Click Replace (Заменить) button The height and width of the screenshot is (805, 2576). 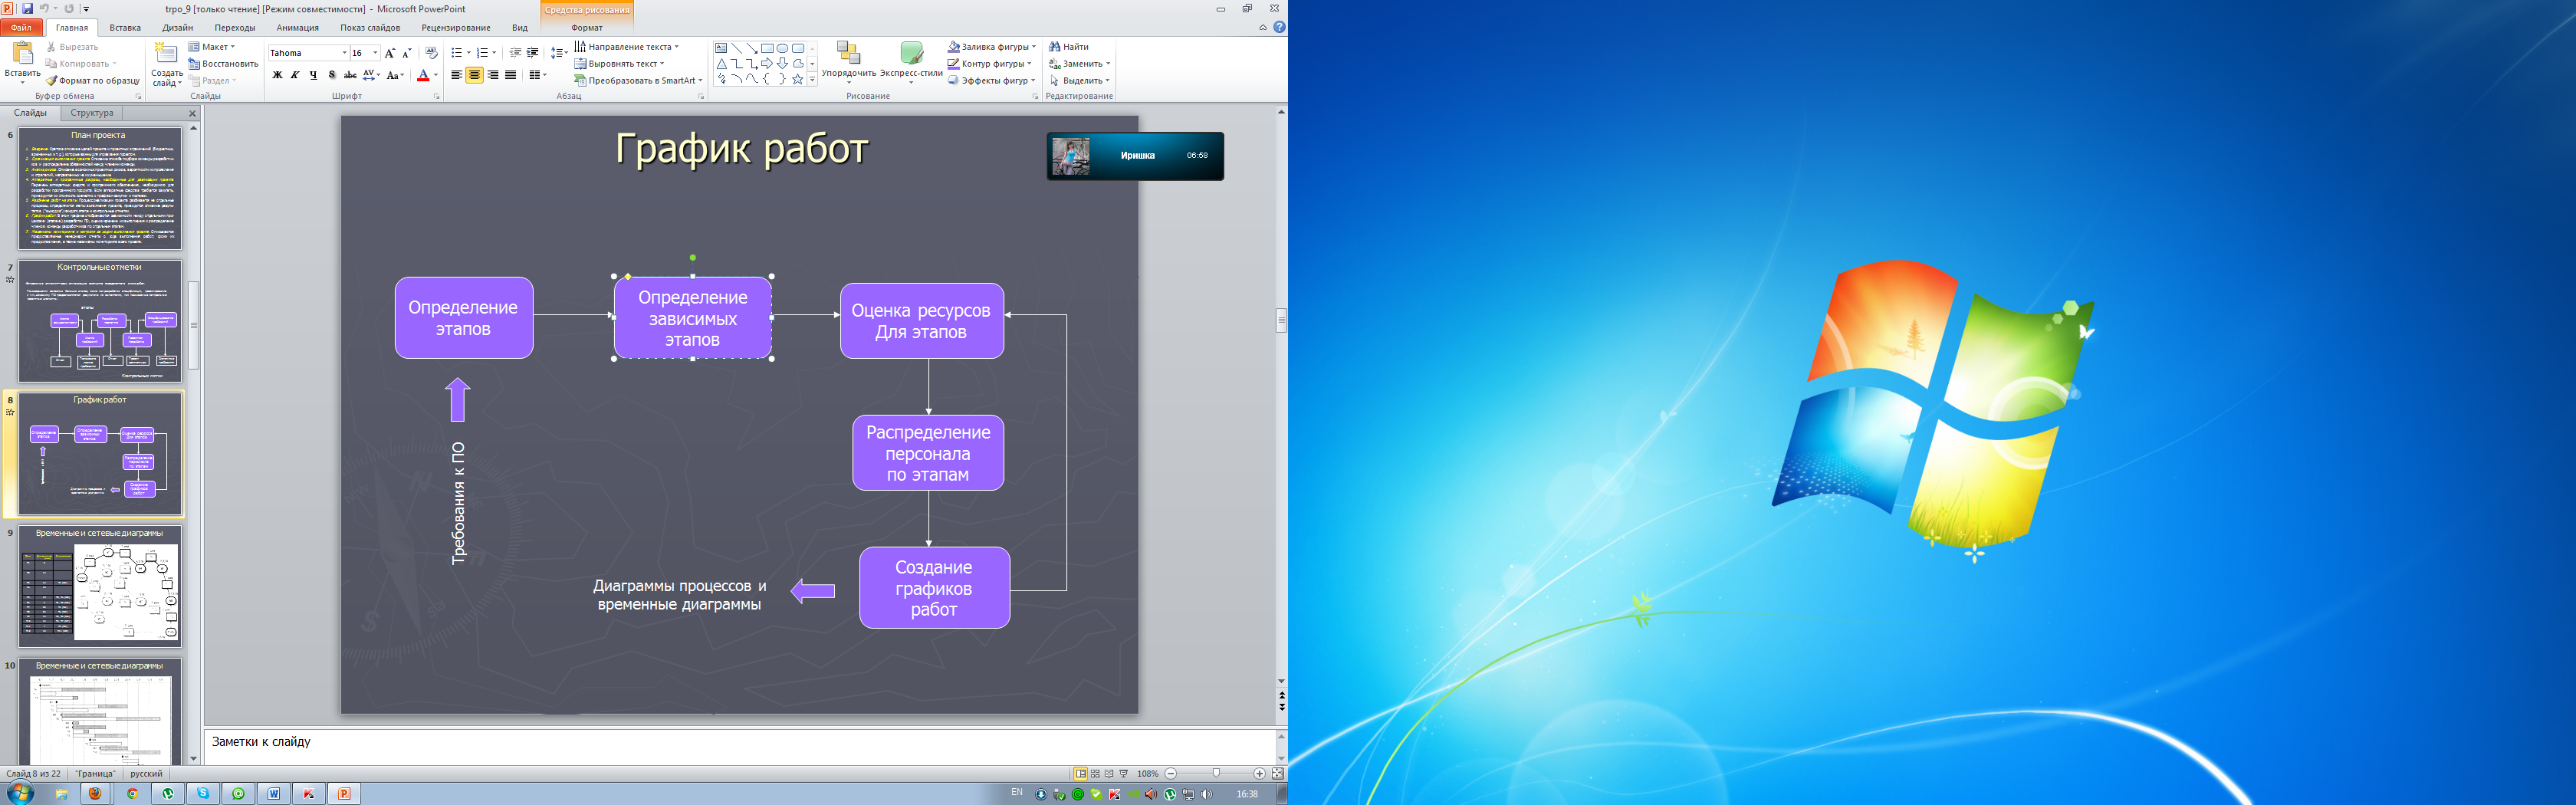coord(1080,64)
